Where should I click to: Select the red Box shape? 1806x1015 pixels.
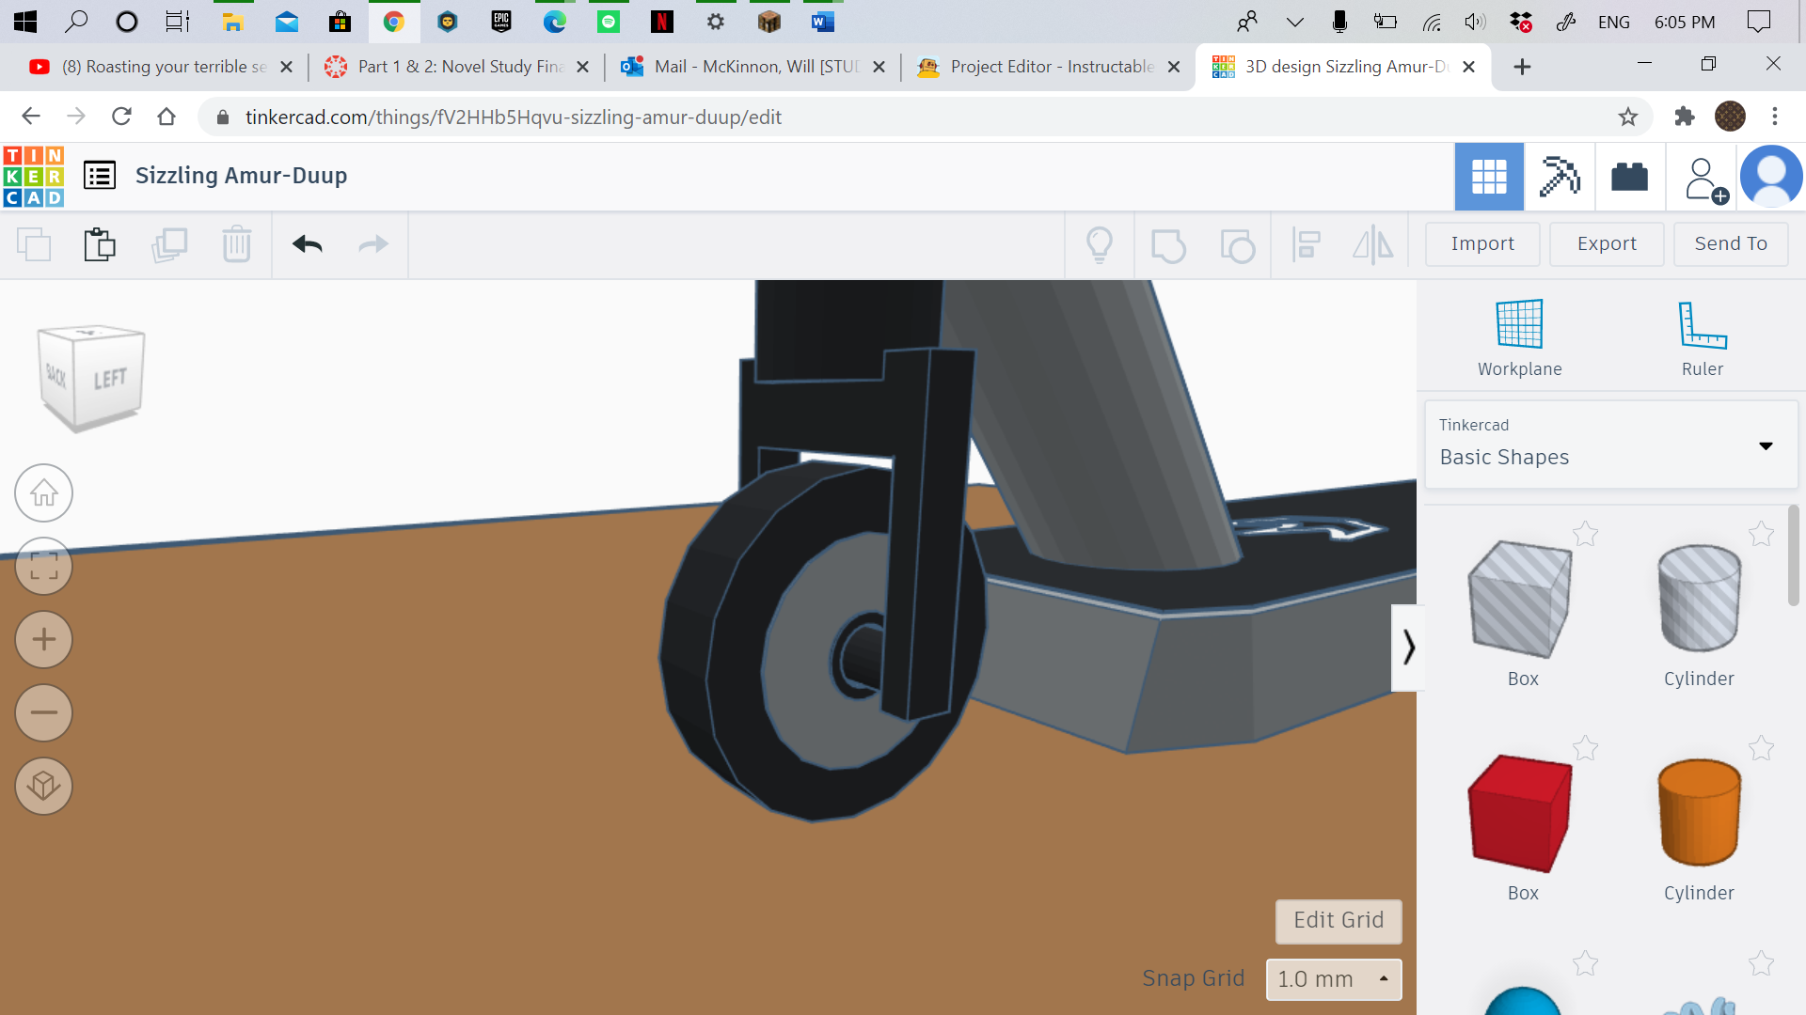coord(1521,813)
